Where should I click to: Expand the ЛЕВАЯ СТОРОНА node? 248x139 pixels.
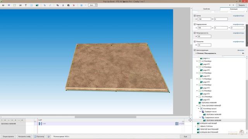pos(196,126)
